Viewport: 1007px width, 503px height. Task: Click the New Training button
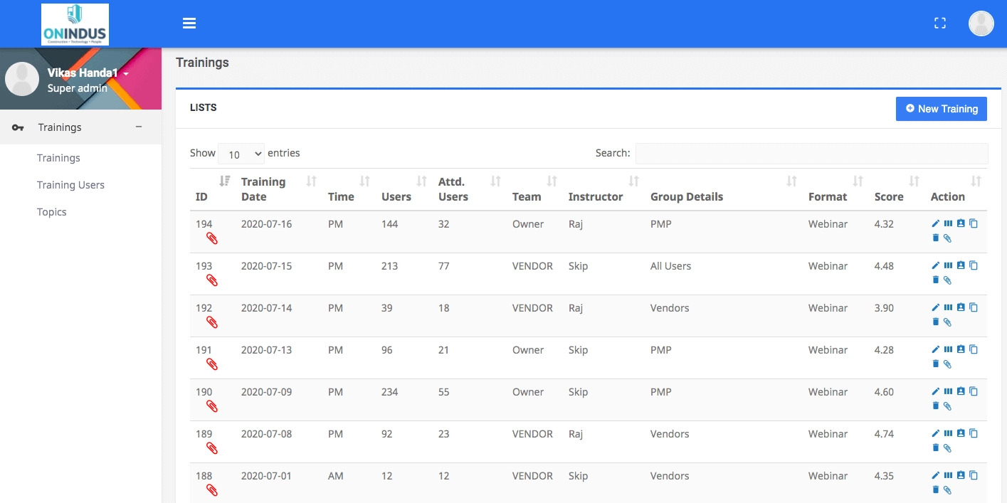[941, 109]
